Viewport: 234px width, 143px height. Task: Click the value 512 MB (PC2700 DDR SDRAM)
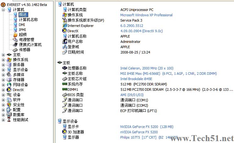point(144,84)
